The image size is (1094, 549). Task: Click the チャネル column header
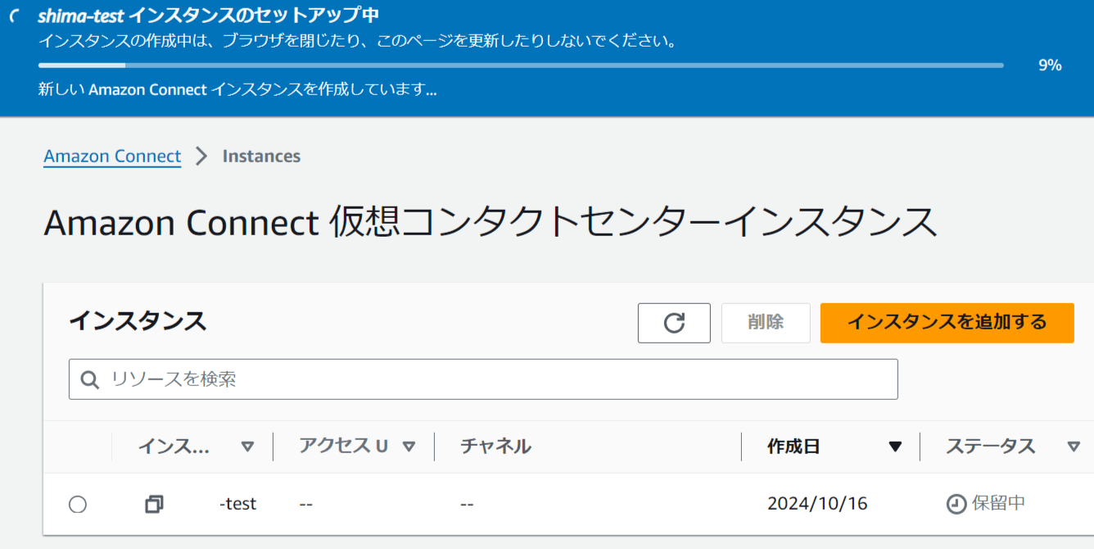[x=495, y=447]
